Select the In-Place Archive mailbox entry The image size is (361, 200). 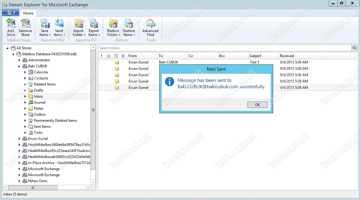pos(59,163)
